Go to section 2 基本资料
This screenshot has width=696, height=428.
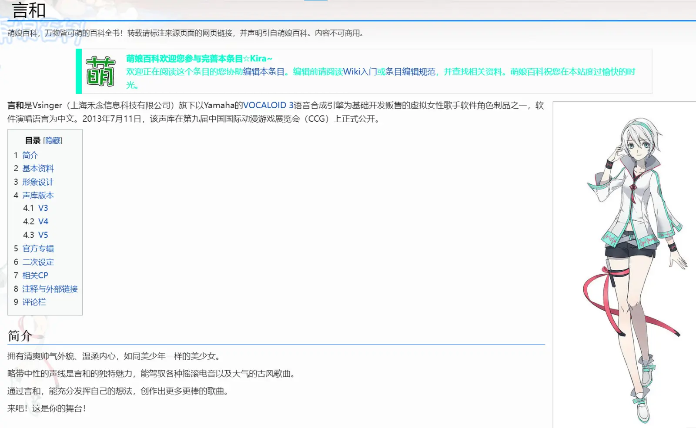coord(38,169)
